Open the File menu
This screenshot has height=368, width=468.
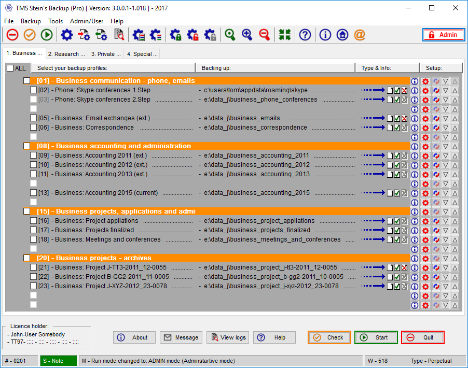(x=9, y=21)
